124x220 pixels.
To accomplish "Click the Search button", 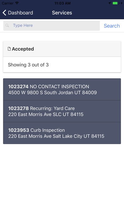I will [112, 26].
